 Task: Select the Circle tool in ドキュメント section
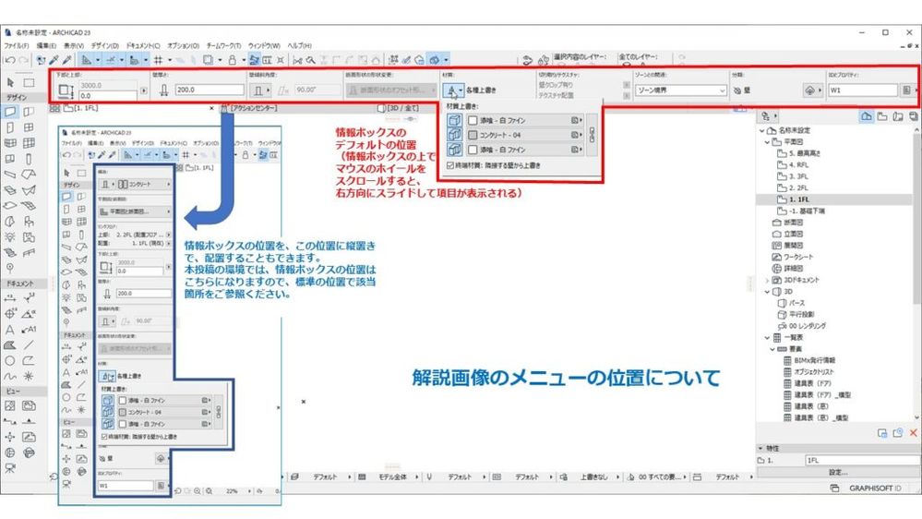point(10,361)
